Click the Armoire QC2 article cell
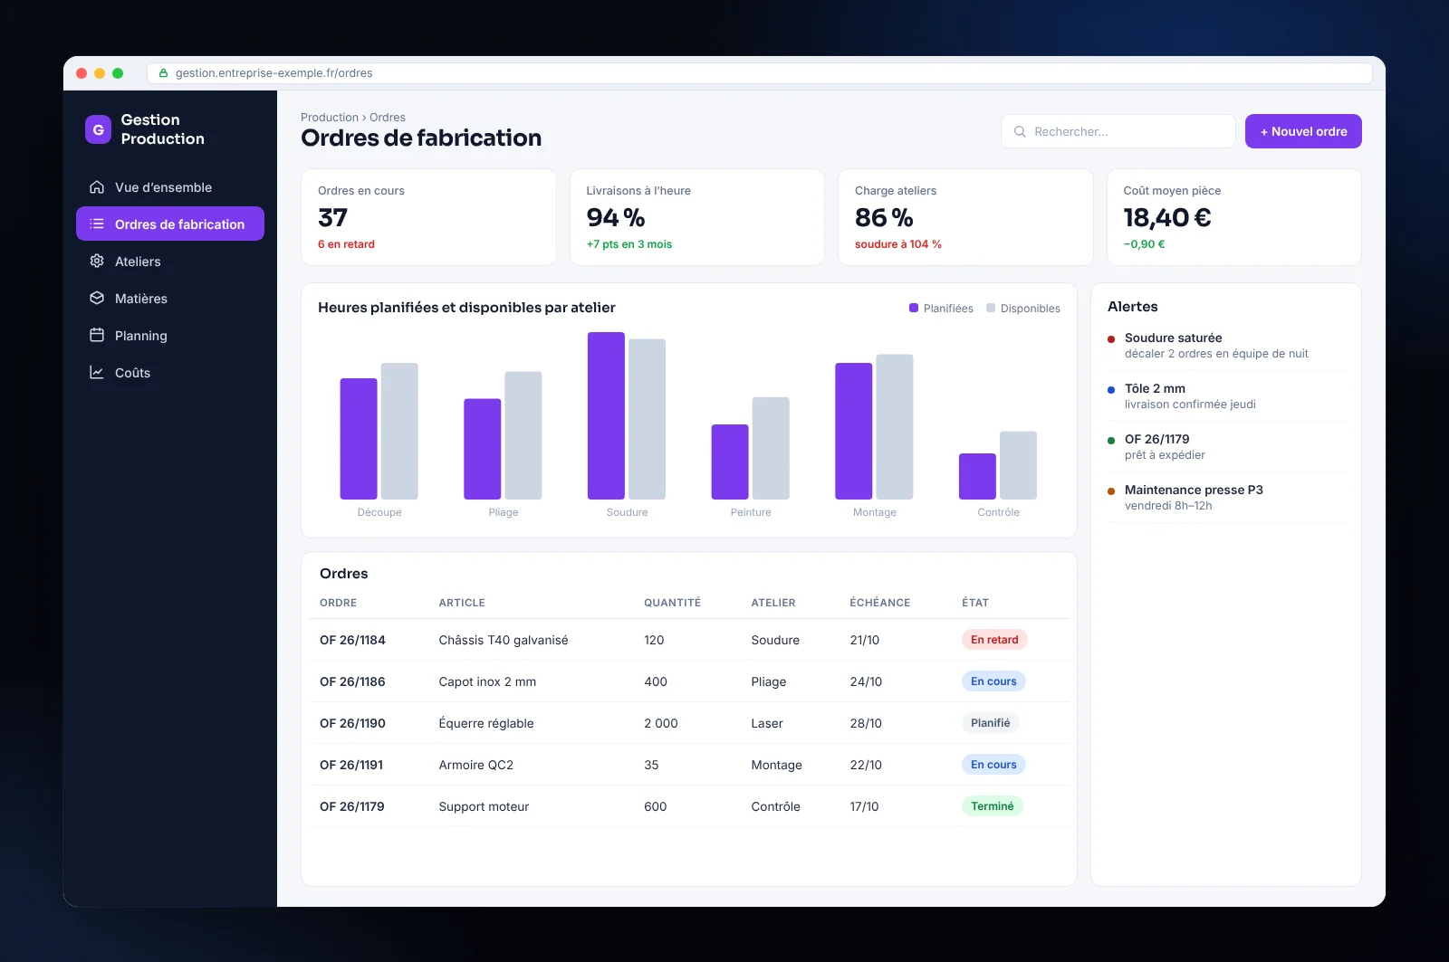1449x962 pixels. coord(476,765)
